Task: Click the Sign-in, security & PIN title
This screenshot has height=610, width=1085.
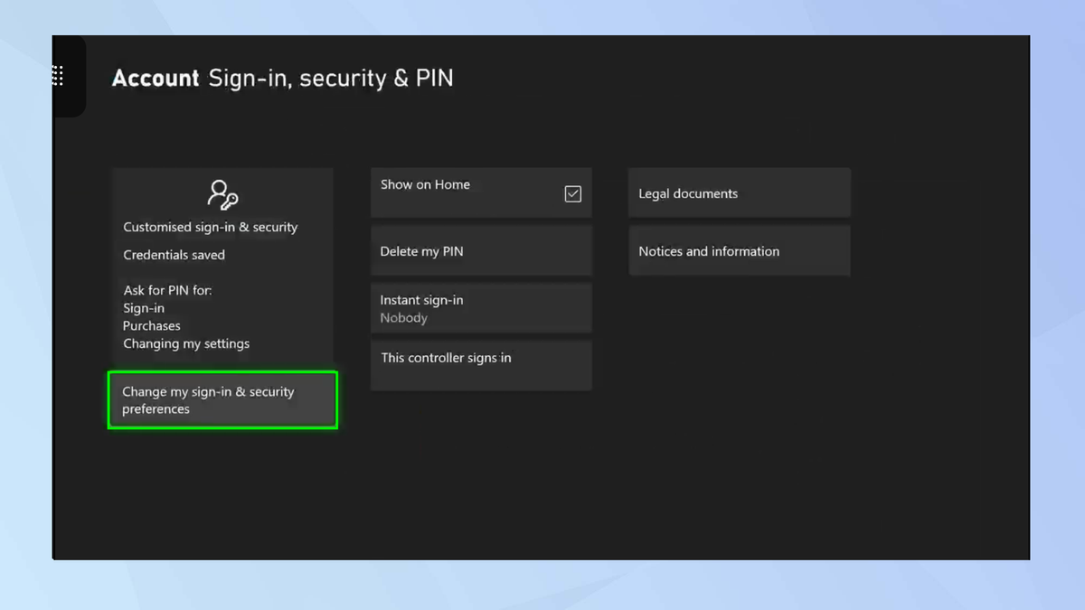Action: pos(330,79)
